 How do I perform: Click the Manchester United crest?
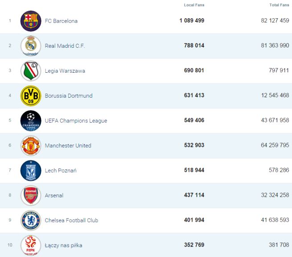(x=31, y=145)
